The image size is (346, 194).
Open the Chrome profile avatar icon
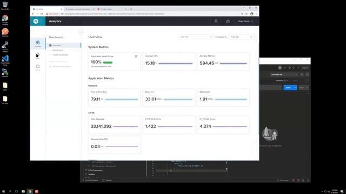coord(252,14)
